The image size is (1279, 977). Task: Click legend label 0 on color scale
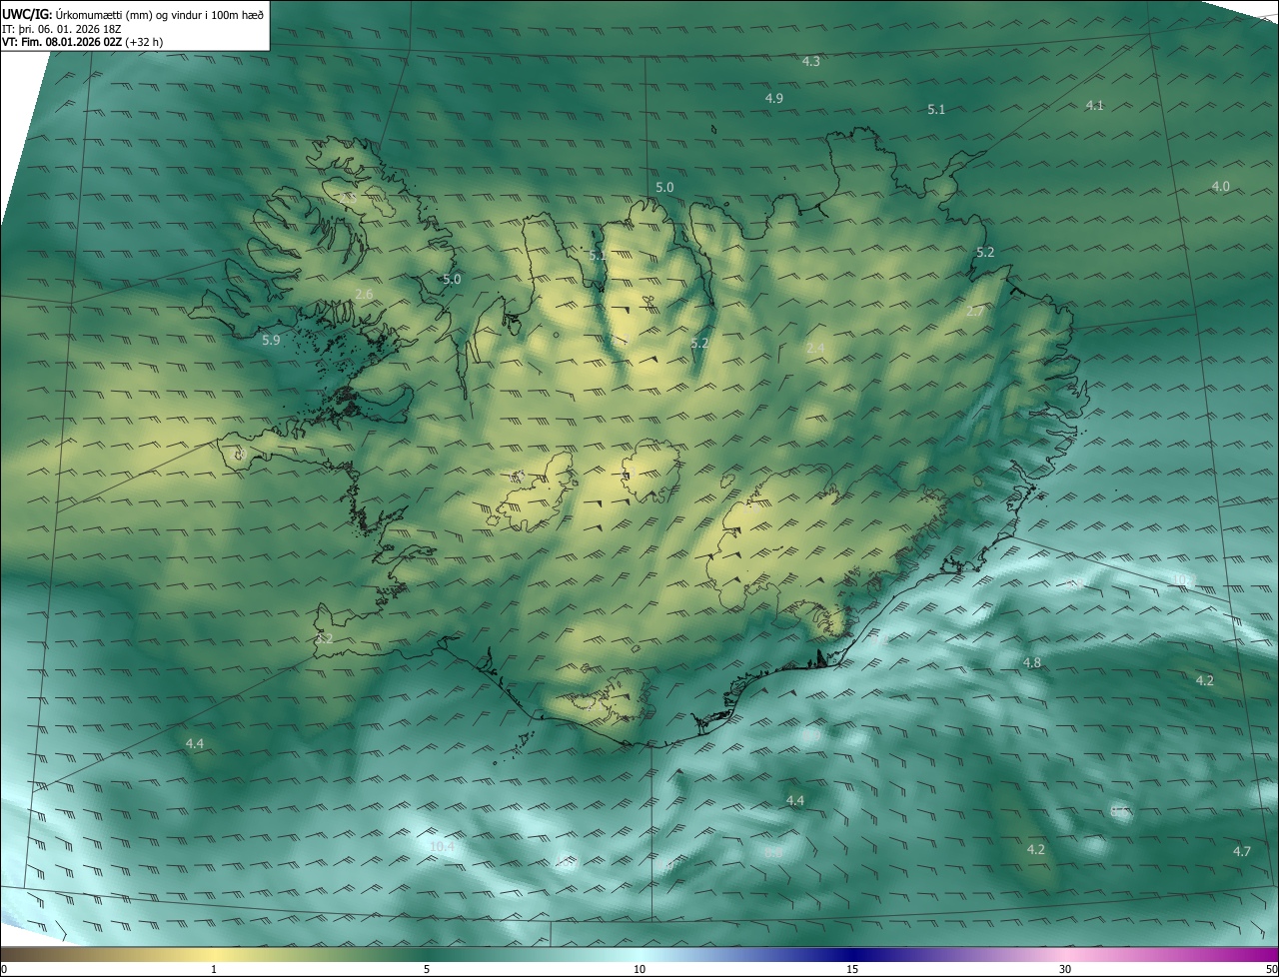point(4,969)
